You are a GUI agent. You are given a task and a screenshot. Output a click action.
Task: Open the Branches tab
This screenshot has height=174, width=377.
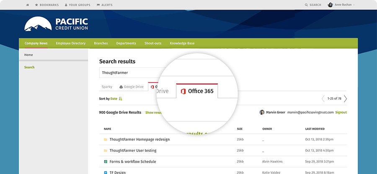(x=101, y=43)
